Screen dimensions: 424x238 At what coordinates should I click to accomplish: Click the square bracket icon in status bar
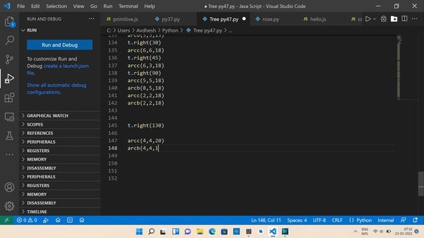point(70,220)
